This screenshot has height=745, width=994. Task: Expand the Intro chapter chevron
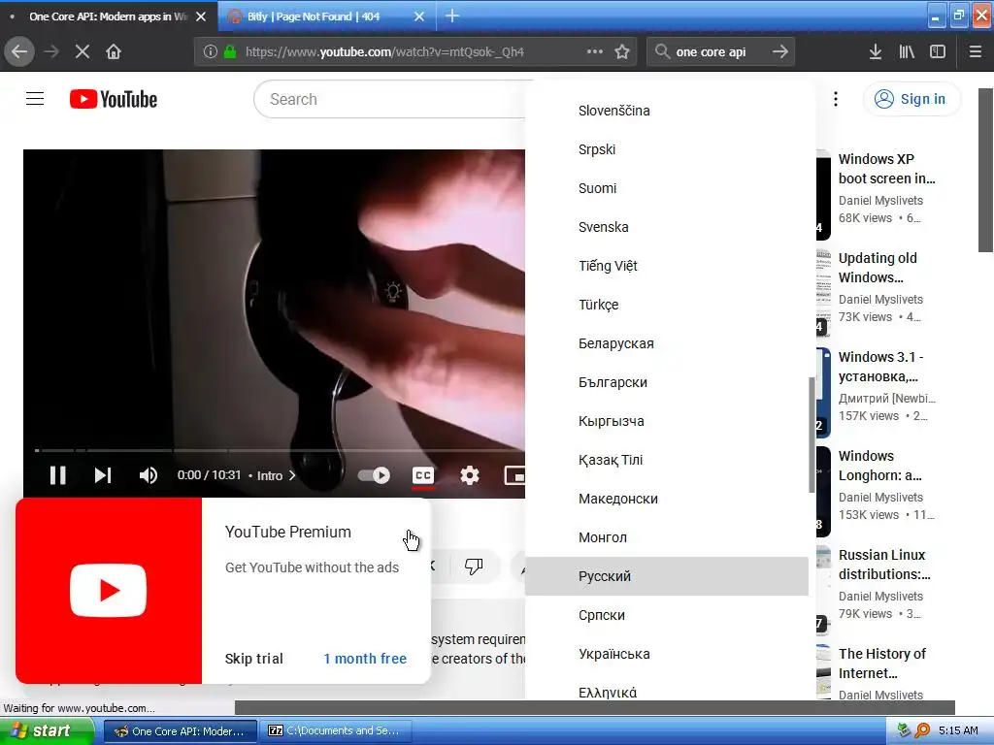tap(292, 475)
